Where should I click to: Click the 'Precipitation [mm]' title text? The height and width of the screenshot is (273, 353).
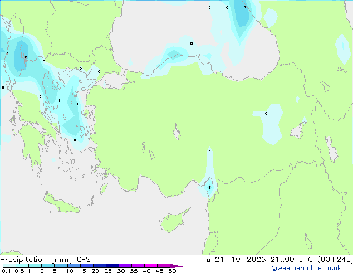click(36, 260)
